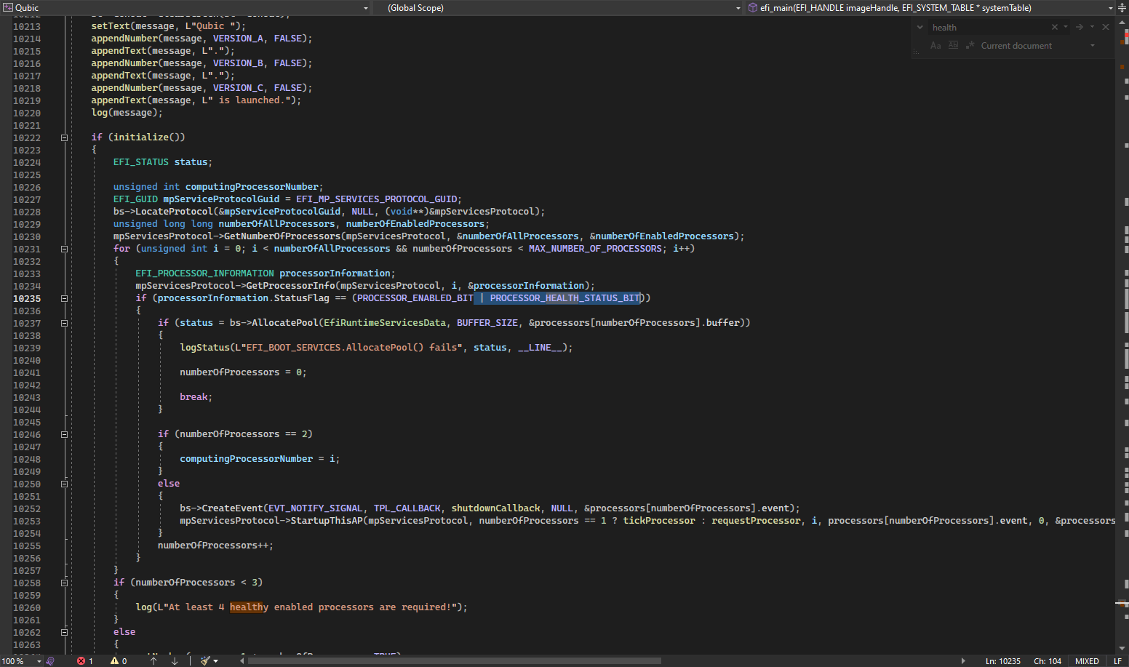Click requestProcessor identifier on line 10253

tap(756, 521)
